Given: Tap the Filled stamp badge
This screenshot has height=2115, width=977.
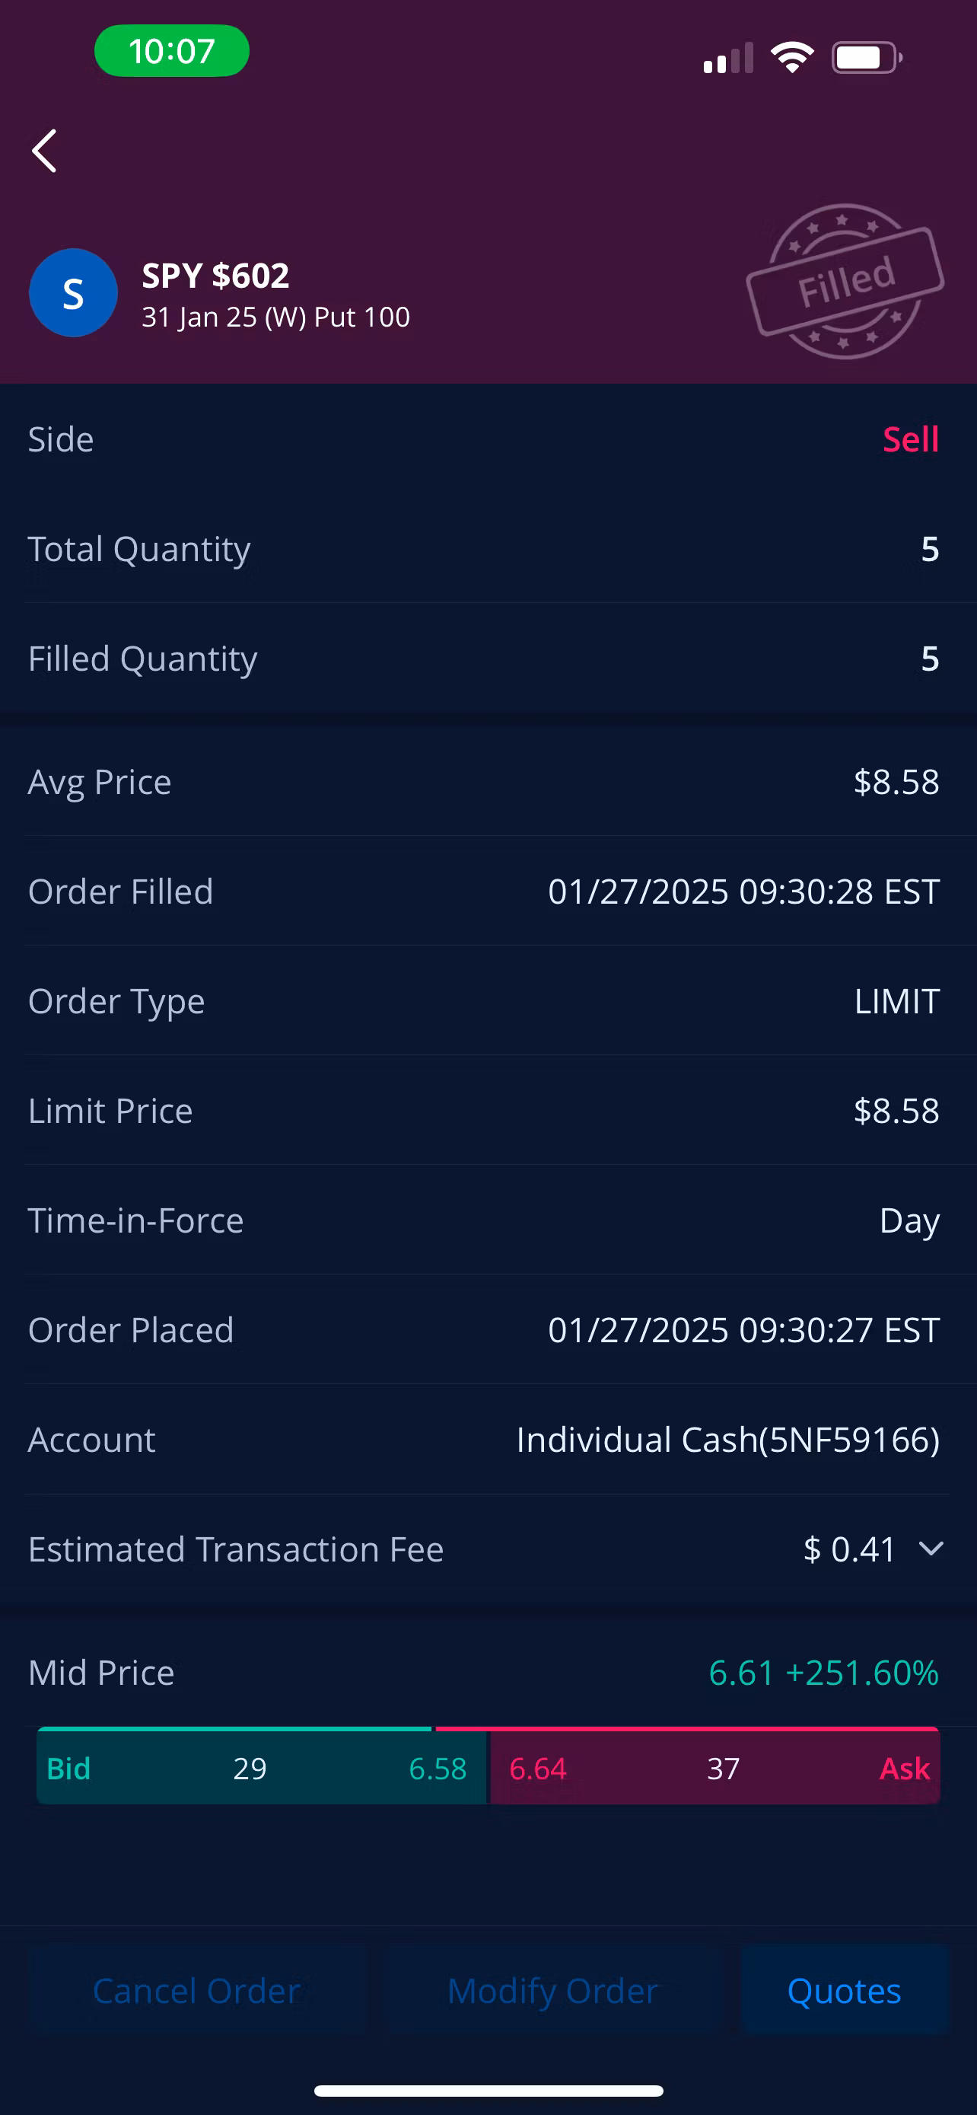Looking at the screenshot, I should click(x=845, y=281).
